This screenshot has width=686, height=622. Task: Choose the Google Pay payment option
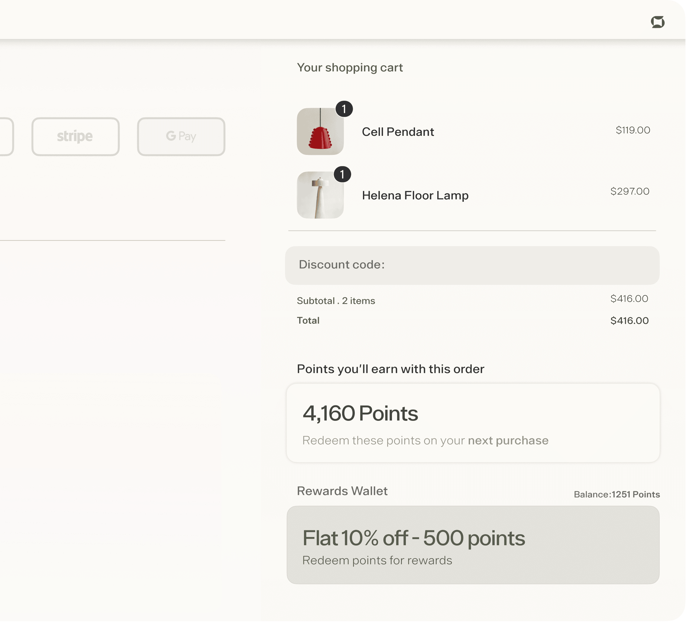[181, 136]
